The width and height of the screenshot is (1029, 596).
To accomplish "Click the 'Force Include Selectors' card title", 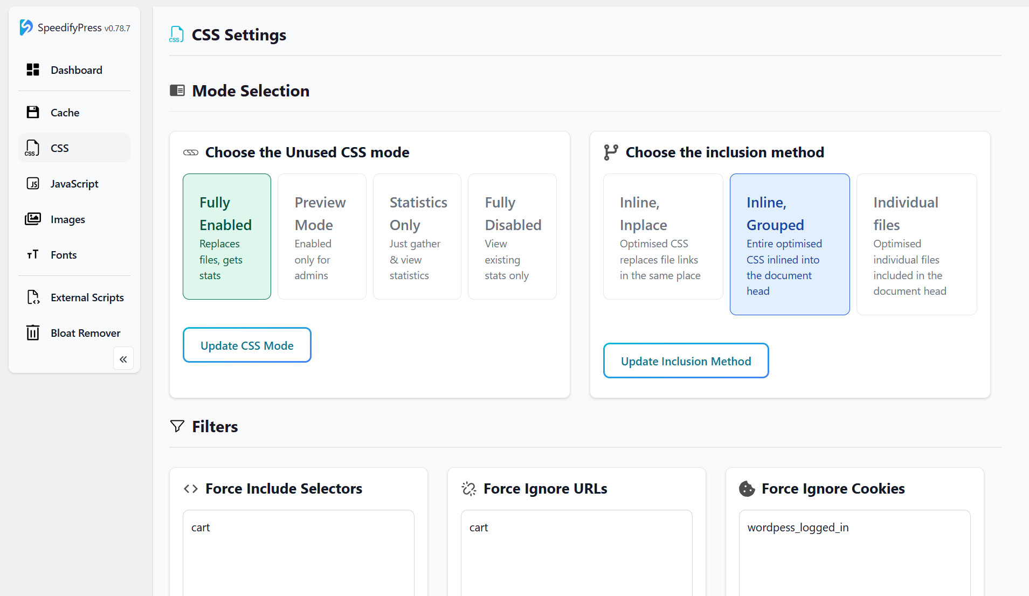I will point(284,489).
